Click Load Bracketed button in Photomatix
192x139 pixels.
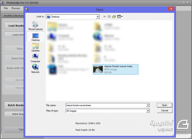coord(14,26)
